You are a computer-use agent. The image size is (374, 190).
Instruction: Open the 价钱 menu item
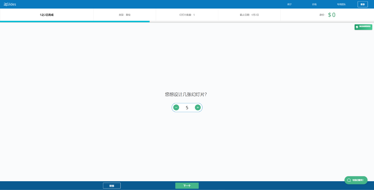pyautogui.click(x=314, y=4)
